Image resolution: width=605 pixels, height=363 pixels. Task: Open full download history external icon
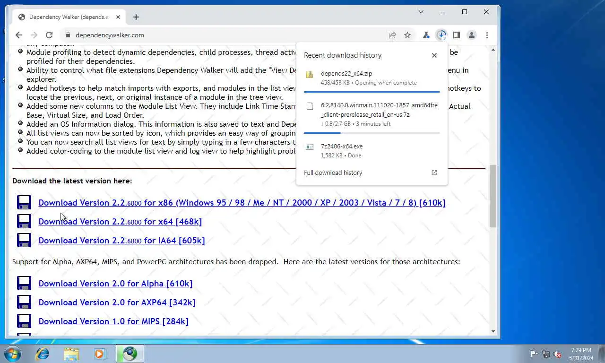(434, 173)
